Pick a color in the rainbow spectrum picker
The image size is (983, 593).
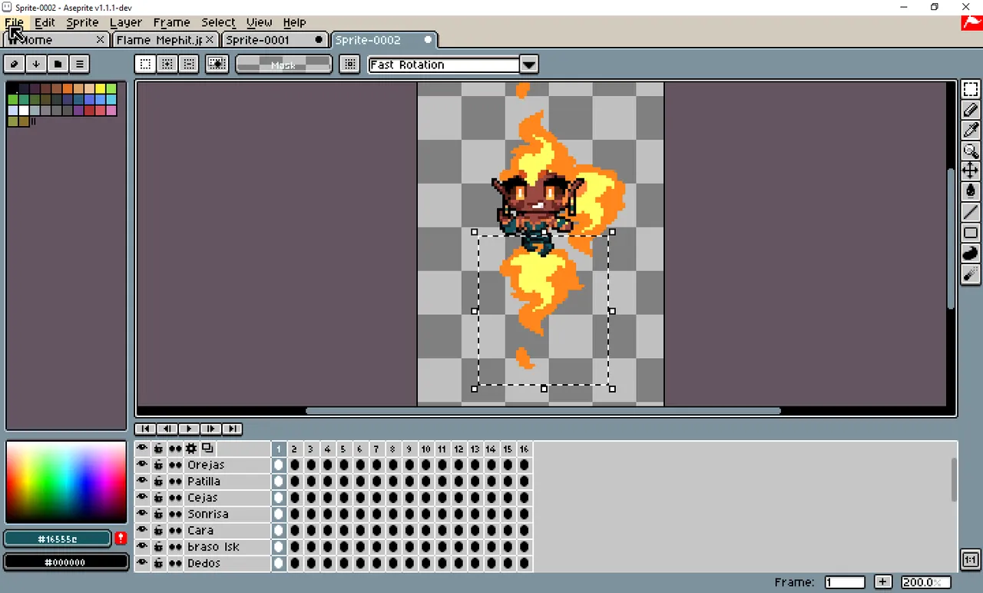coord(66,482)
